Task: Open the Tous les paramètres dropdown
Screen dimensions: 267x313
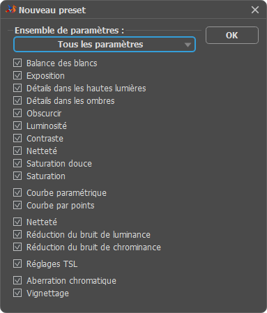Action: tap(105, 44)
